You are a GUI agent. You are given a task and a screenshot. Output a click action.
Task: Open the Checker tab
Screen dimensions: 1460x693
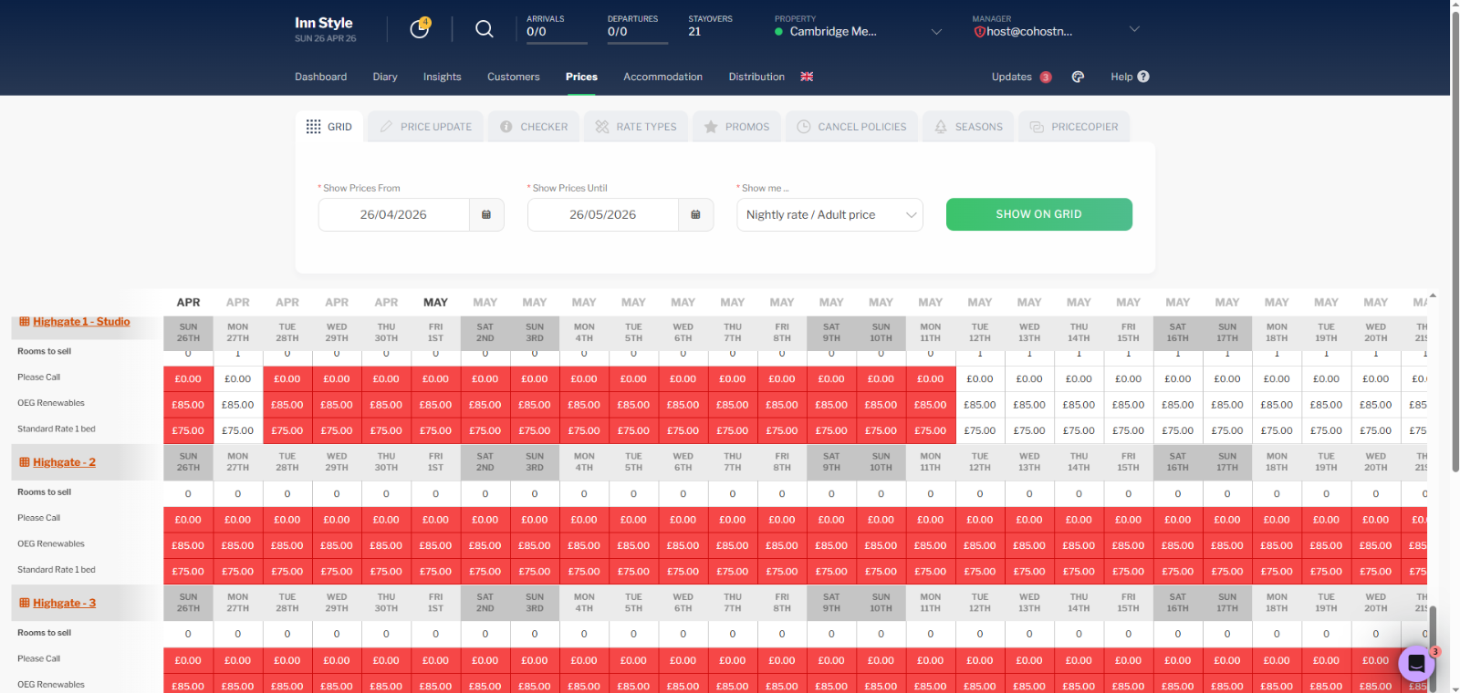coord(533,127)
